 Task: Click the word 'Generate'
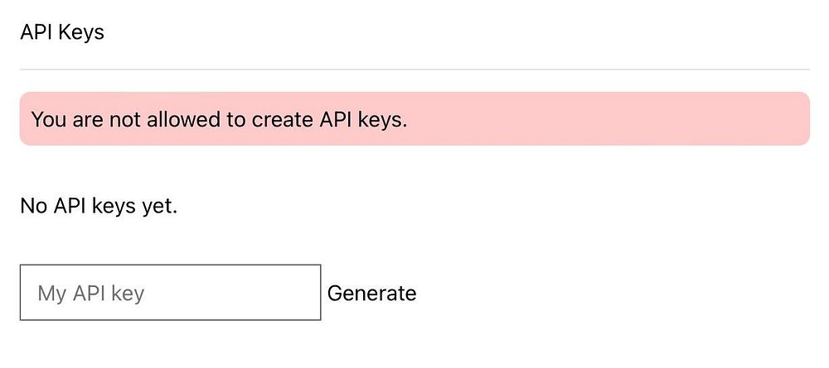point(371,293)
